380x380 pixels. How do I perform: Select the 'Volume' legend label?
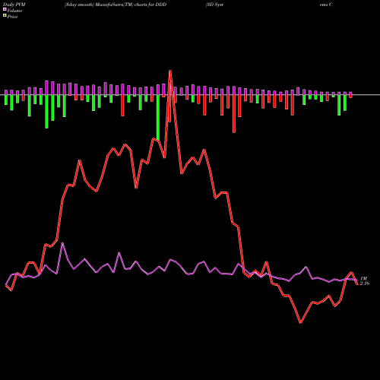point(14,11)
